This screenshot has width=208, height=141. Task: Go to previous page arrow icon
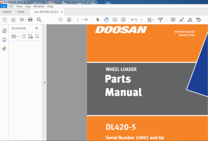tap(60, 20)
